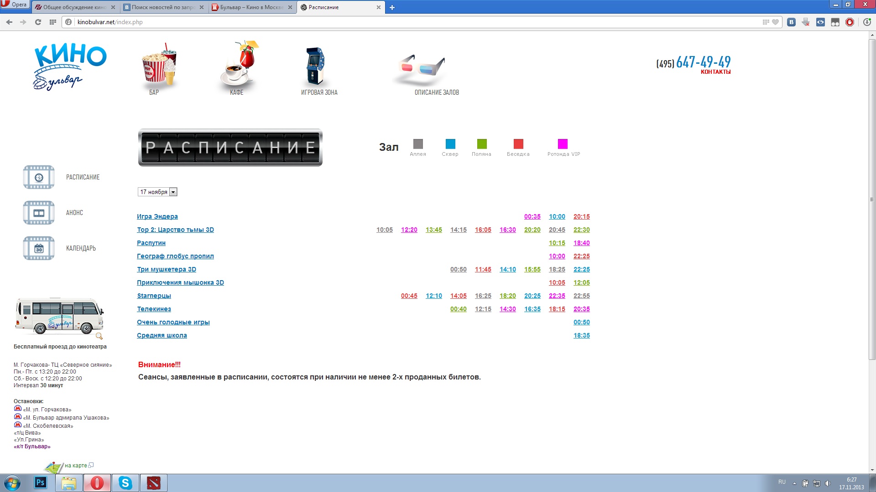Expand the 17 ноября date dropdown
Screen dimensions: 876x492
pos(173,192)
